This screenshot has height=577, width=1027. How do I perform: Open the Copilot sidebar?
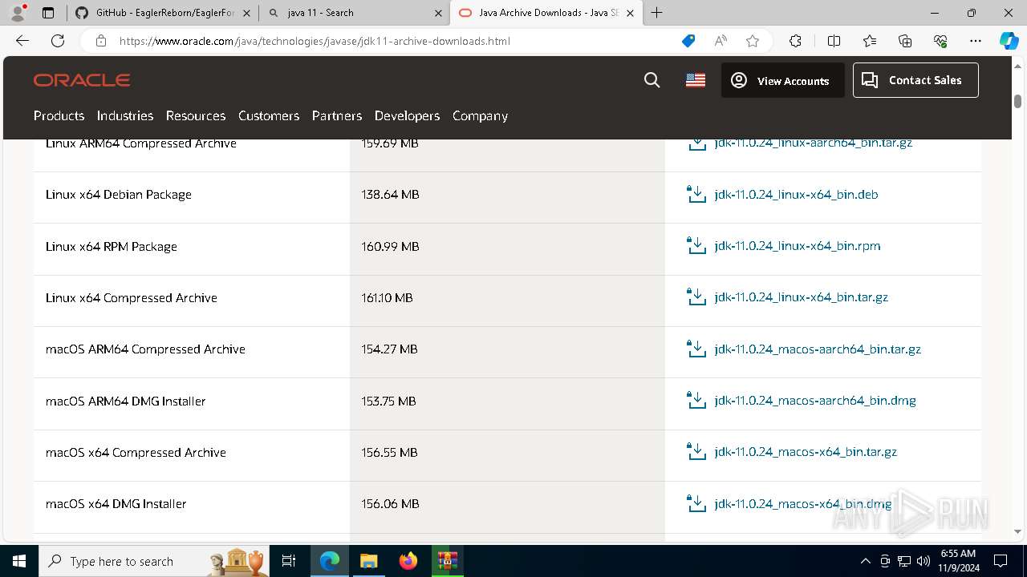point(1009,41)
